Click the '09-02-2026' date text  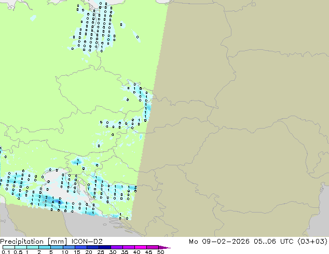pos(226,242)
